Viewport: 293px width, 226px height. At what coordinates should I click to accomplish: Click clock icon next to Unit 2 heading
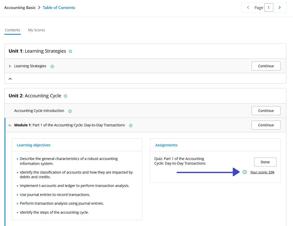click(65, 96)
